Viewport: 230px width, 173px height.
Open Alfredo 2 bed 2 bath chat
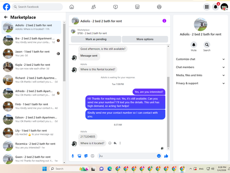point(31,93)
